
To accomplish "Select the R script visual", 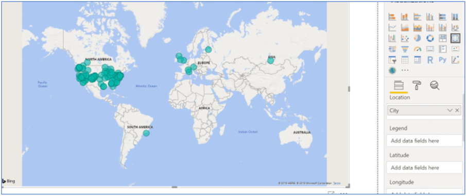I will (430, 60).
